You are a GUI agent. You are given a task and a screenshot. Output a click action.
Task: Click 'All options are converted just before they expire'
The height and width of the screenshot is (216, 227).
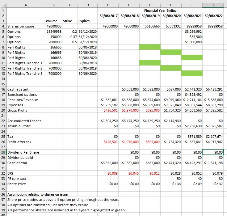coord(48,205)
